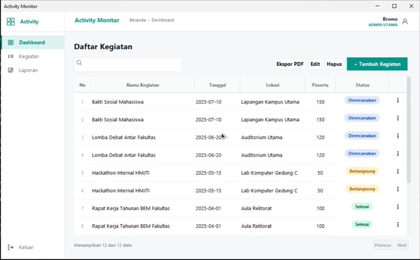Image resolution: width=420 pixels, height=260 pixels.
Task: Click the Dashboard breadcrumb link
Action: click(162, 20)
